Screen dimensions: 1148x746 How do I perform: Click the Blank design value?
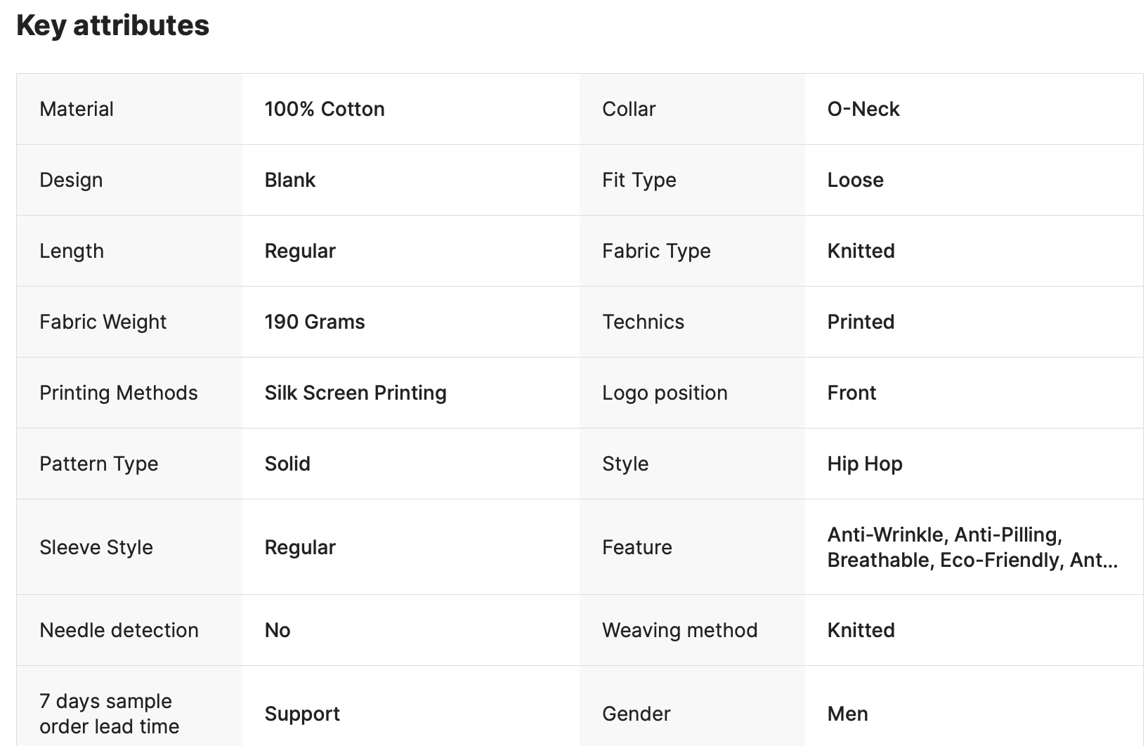(290, 180)
